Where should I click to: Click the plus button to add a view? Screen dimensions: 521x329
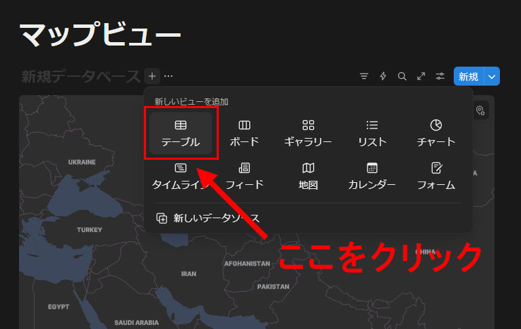(152, 76)
